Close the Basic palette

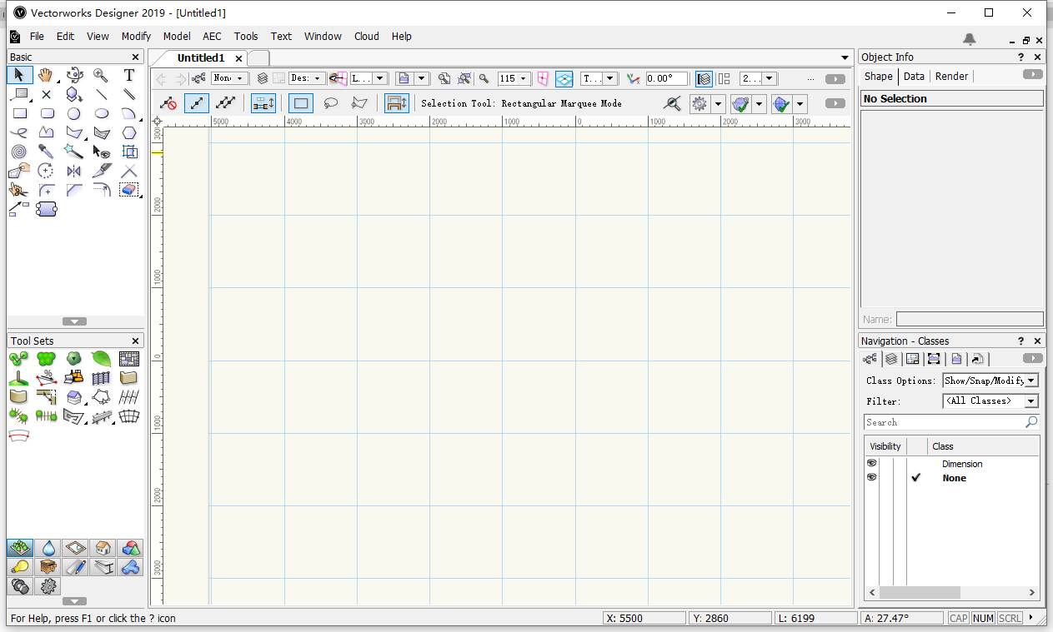pos(136,57)
